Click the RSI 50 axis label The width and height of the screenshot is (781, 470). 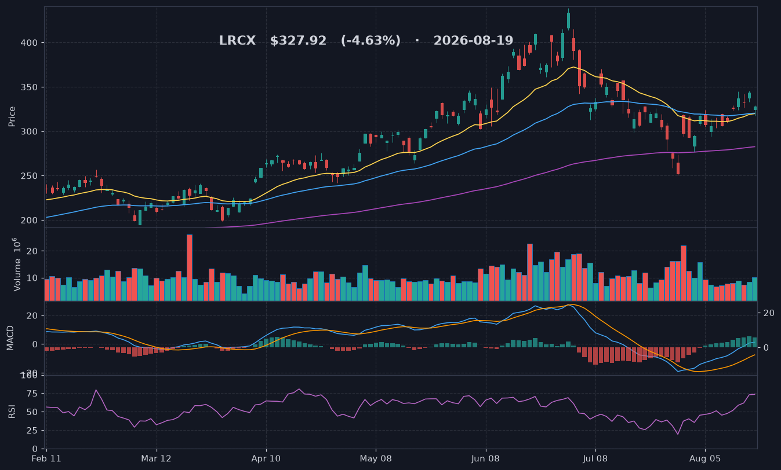(33, 412)
